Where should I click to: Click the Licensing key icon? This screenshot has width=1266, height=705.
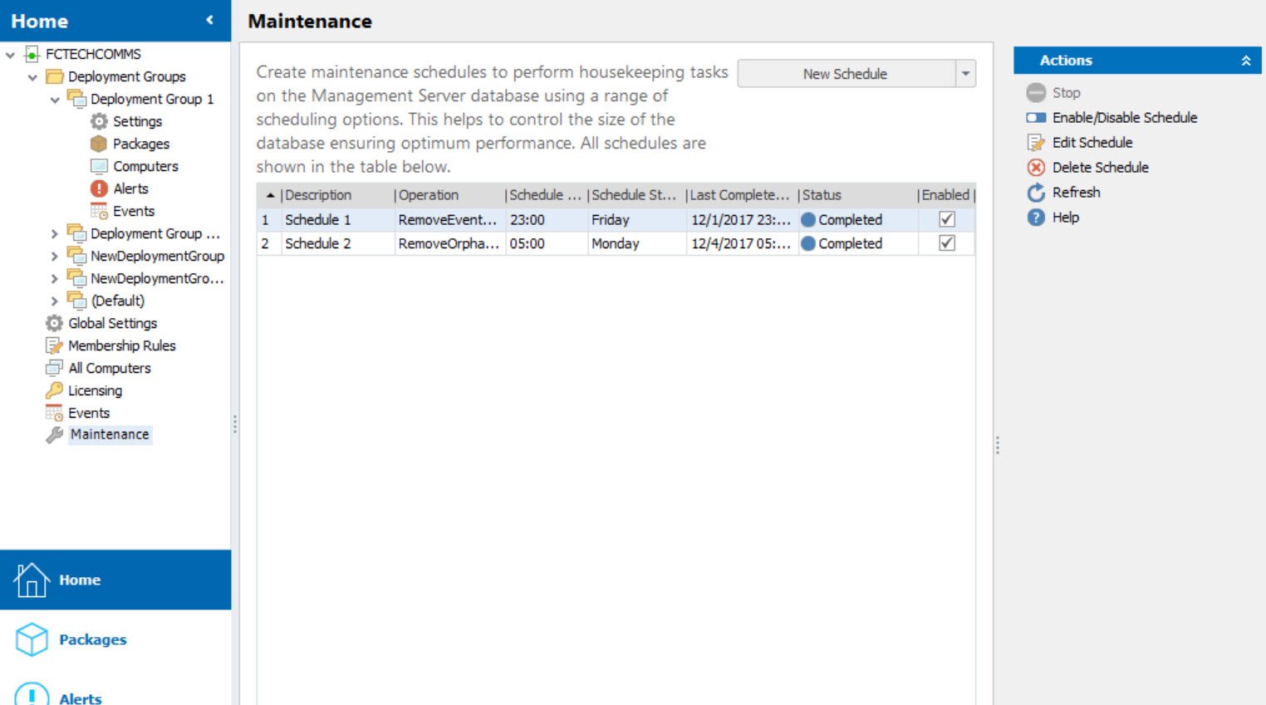pyautogui.click(x=54, y=390)
